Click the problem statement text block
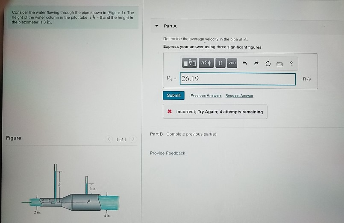Screen dimensions: 344x223 [x=73, y=17]
